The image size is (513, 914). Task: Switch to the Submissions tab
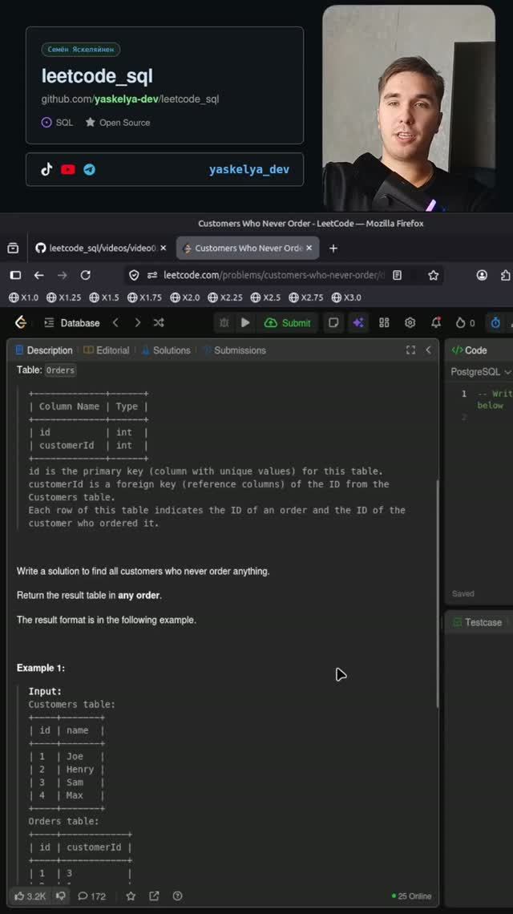[234, 350]
